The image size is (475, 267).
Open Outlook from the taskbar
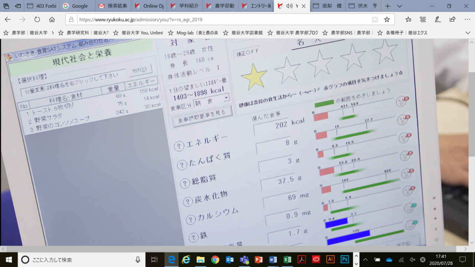click(x=229, y=260)
